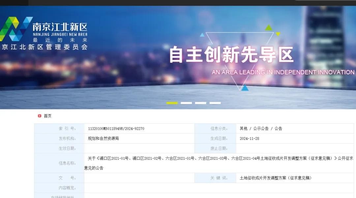356x198 pixels.
Task: Open the 首页 breadcrumb link
Action: pyautogui.click(x=48, y=116)
